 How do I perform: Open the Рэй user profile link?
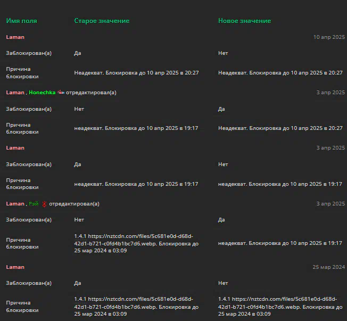pyautogui.click(x=34, y=204)
